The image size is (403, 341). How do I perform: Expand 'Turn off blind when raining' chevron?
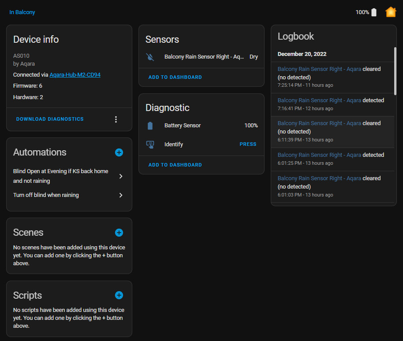click(x=121, y=195)
